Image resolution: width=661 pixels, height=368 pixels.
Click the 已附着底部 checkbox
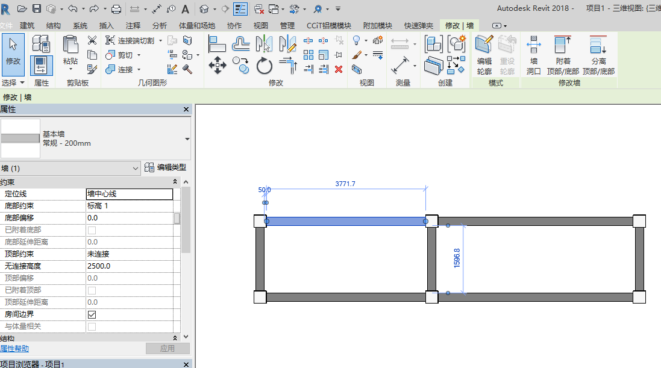tap(92, 230)
